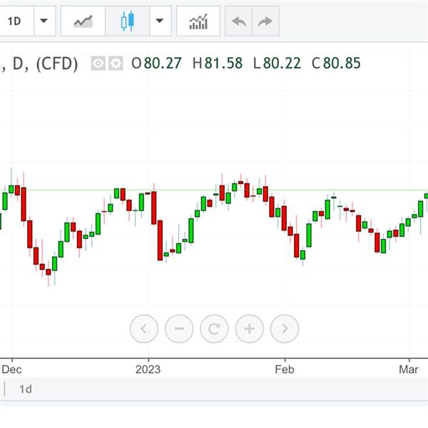The image size is (428, 428).
Task: Zoom out with the minus button
Action: tap(179, 329)
